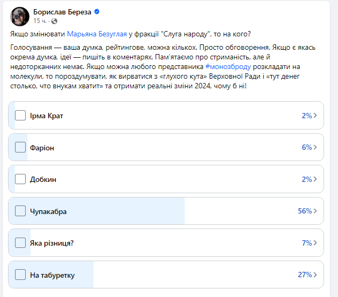
Task: Click the 15 ч. timestamp
Action: click(x=41, y=21)
